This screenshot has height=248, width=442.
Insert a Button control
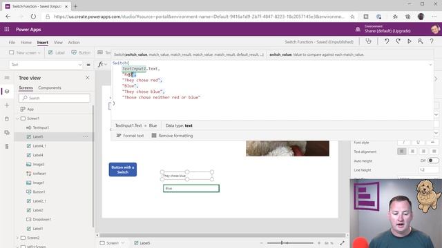pyautogui.click(x=81, y=53)
